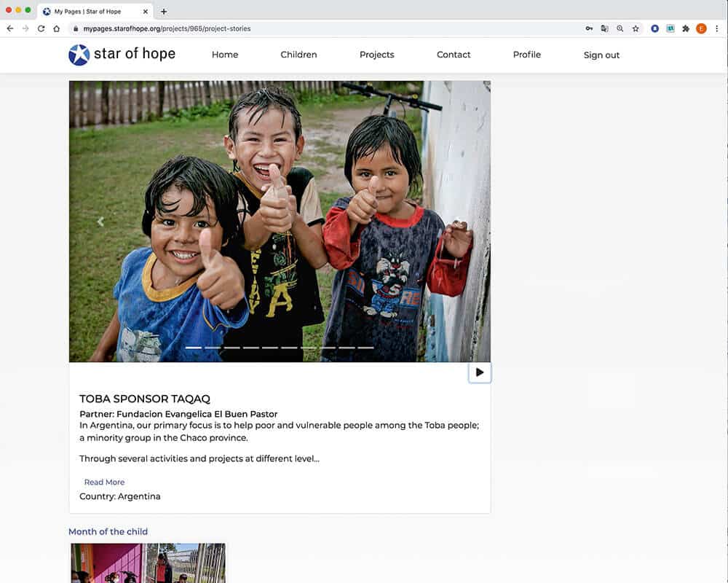Jump to the second carousel slide indicator
Viewport: 728px width, 583px height.
(x=213, y=348)
